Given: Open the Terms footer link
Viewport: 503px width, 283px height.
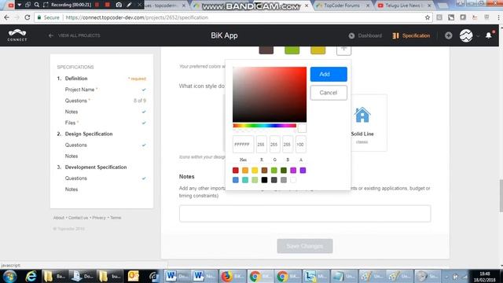Looking at the screenshot, I should pyautogui.click(x=116, y=218).
